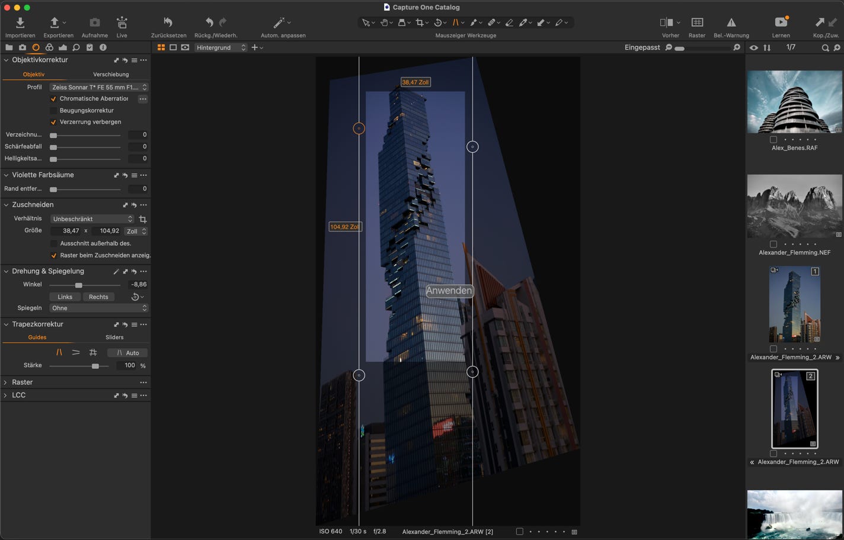The width and height of the screenshot is (844, 540).
Task: Open the Spiegeln dropdown
Action: 98,308
